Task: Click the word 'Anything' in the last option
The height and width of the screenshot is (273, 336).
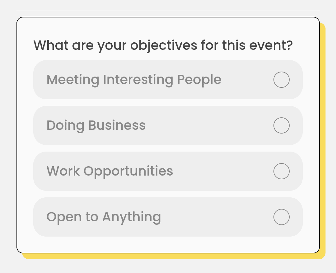Action: 132,217
